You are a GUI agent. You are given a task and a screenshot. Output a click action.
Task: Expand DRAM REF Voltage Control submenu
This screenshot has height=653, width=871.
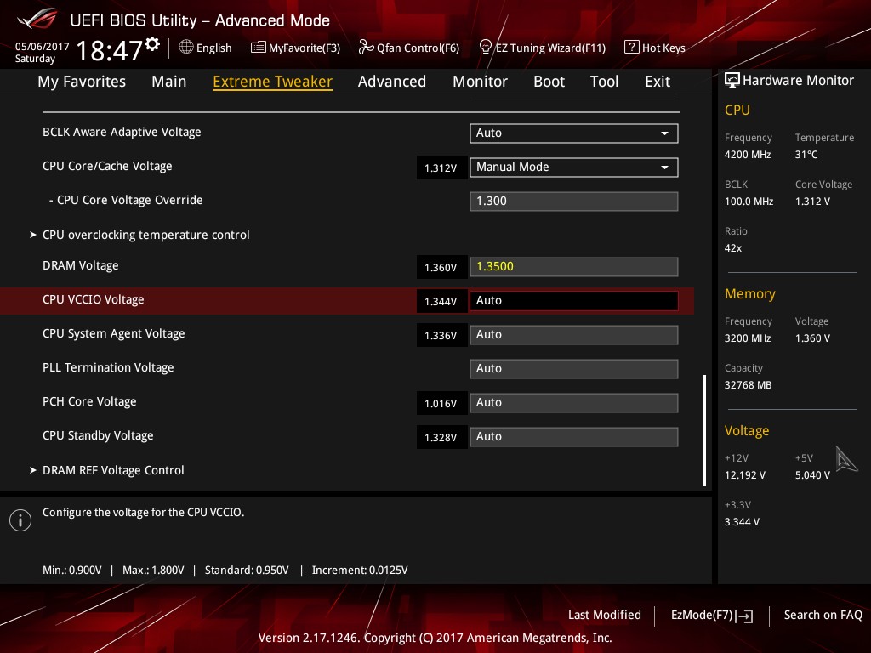[x=113, y=470]
